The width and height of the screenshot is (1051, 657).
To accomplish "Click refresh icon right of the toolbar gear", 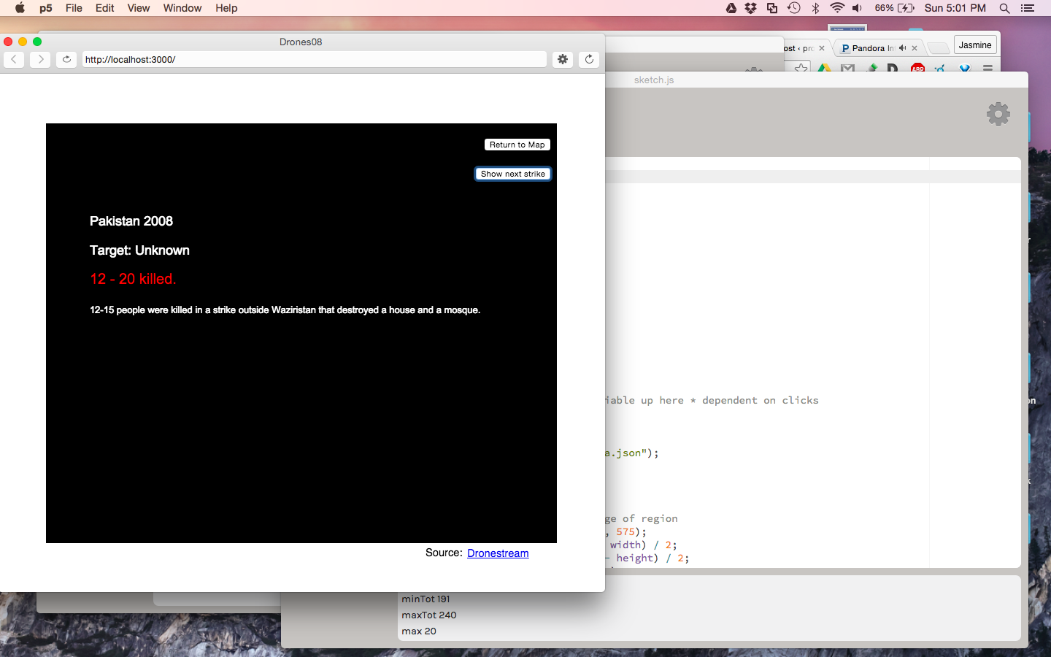I will pyautogui.click(x=589, y=59).
